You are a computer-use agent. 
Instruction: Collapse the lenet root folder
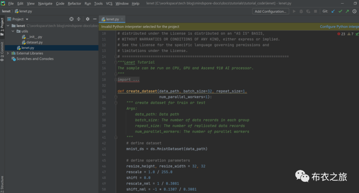tap(8, 26)
